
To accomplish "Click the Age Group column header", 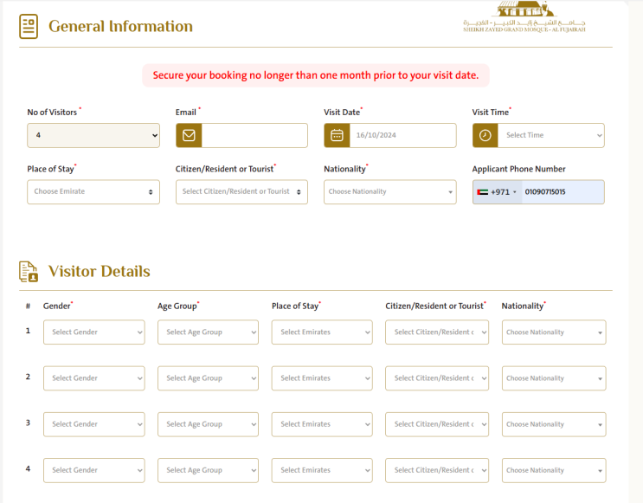I will click(177, 306).
